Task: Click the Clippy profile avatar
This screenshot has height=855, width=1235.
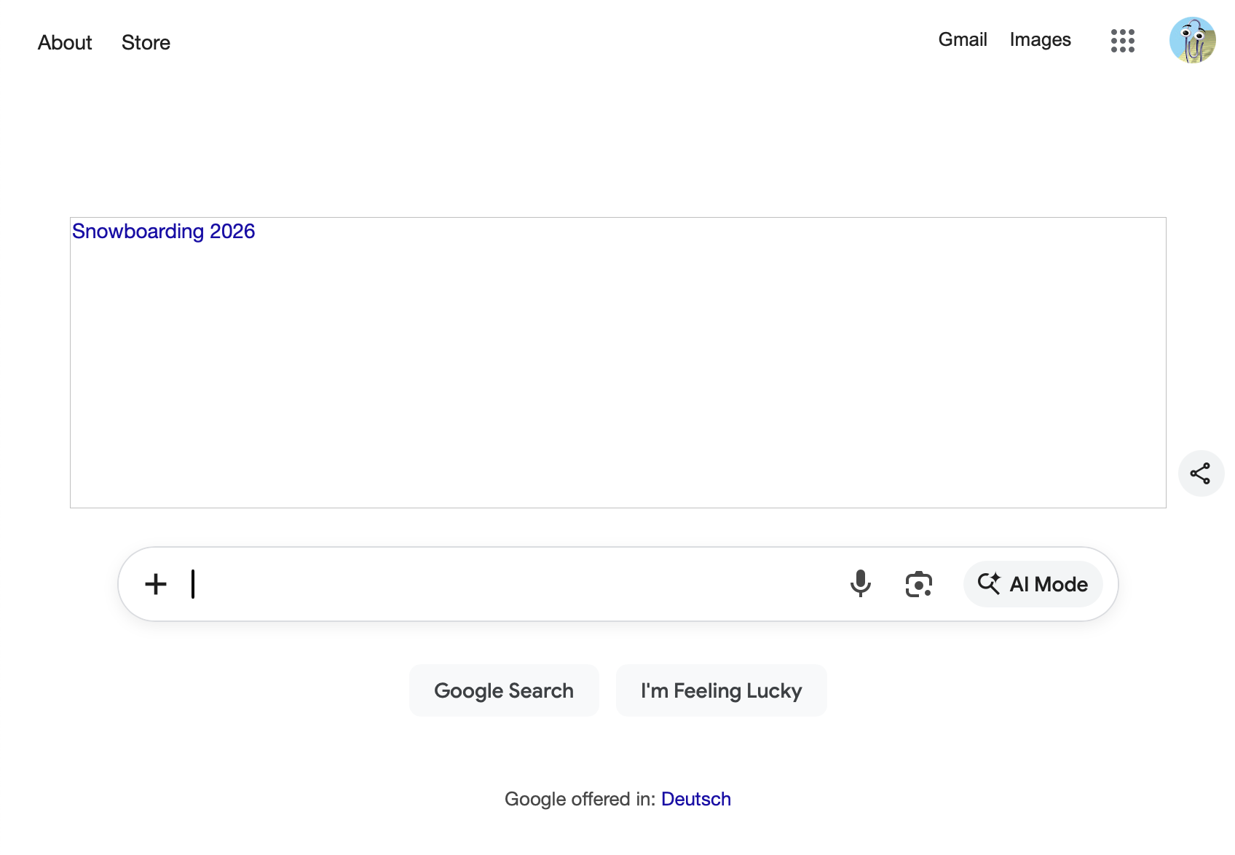Action: click(1192, 41)
